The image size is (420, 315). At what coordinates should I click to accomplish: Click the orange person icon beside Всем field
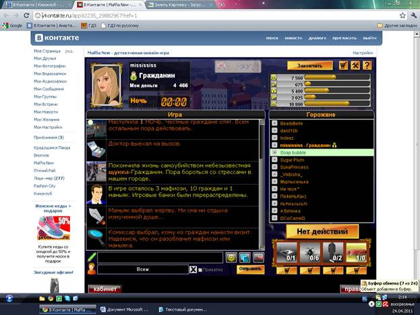coord(92,269)
